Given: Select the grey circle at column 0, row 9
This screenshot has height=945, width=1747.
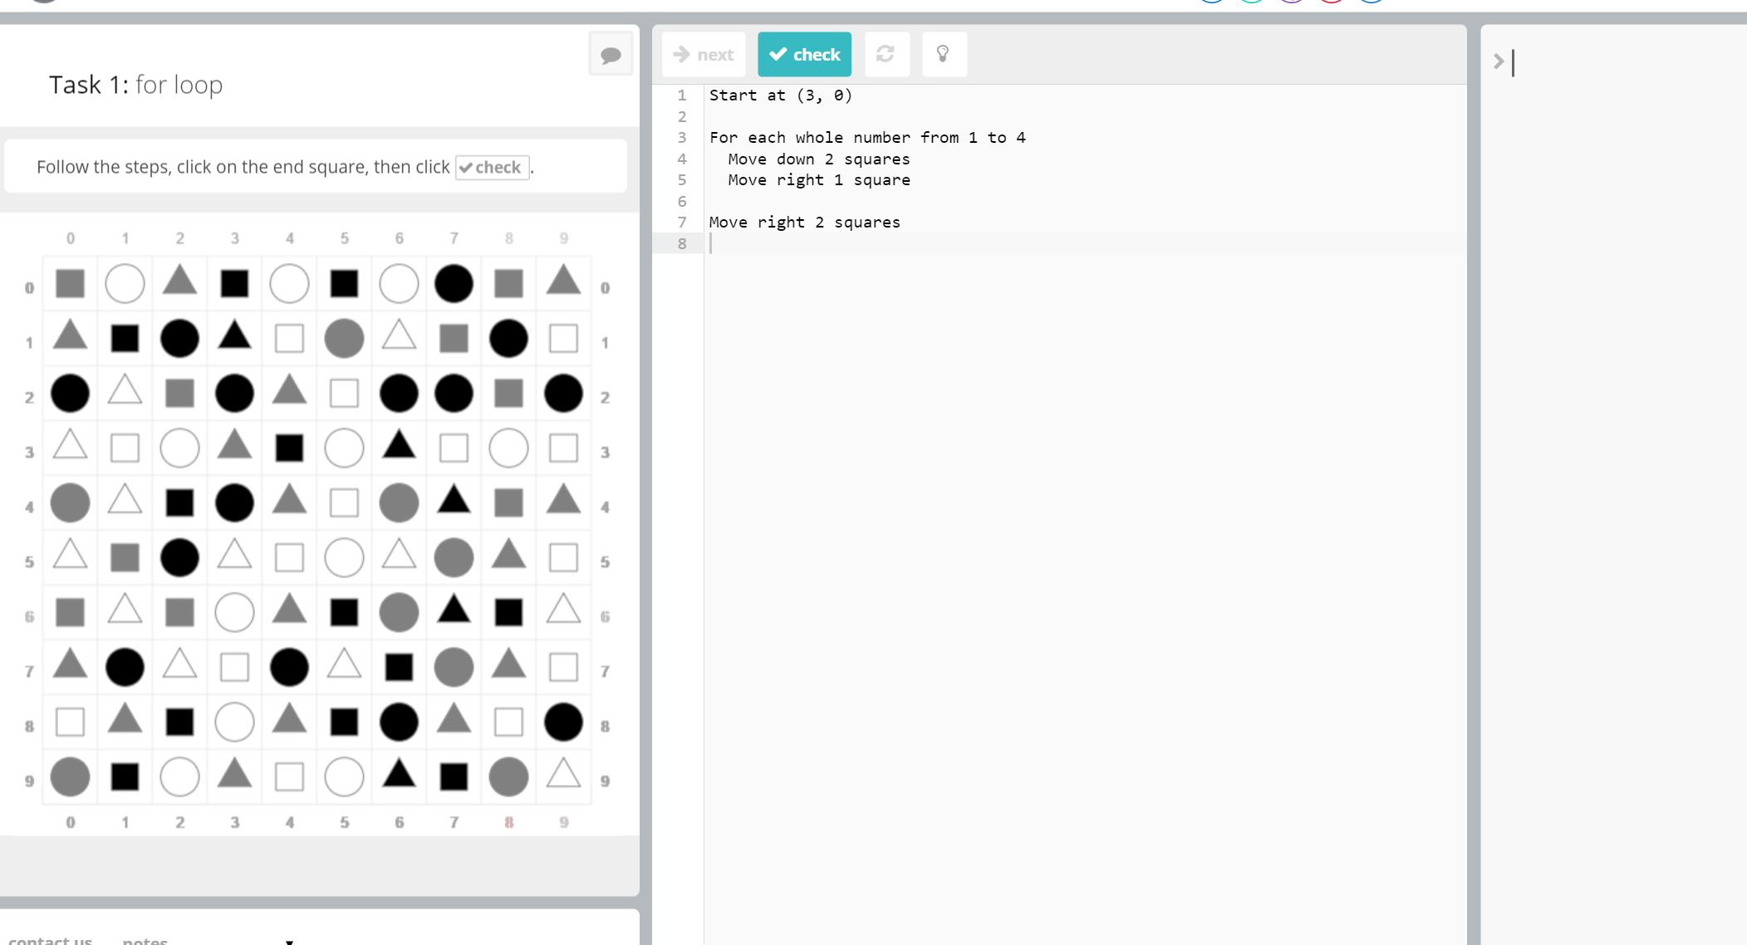Looking at the screenshot, I should (70, 776).
